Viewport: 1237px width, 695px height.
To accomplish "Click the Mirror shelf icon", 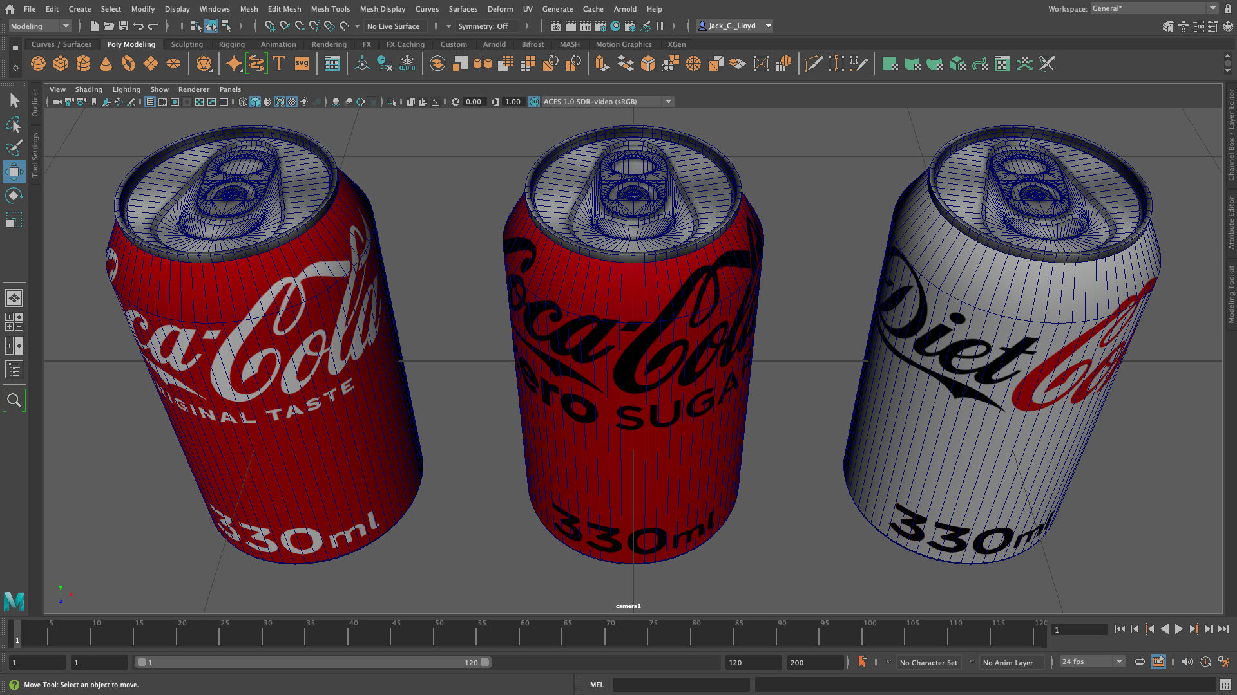I will (483, 64).
